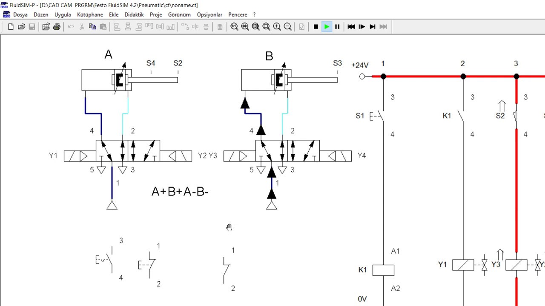
Task: Open the Pencere menu
Action: coord(238,14)
